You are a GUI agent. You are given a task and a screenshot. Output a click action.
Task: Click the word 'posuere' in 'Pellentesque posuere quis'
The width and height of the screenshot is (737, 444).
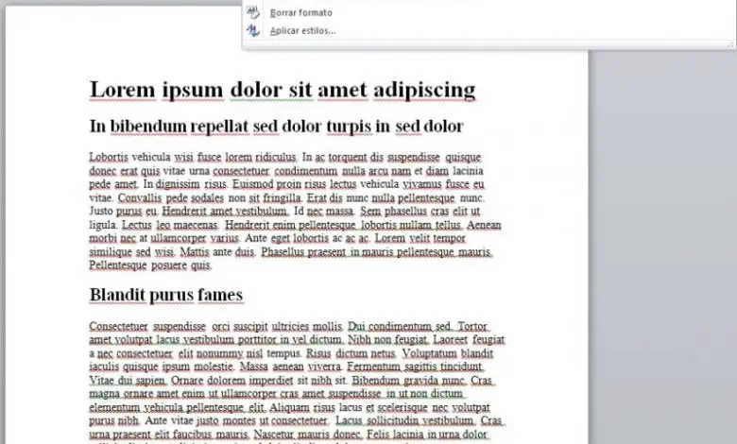pyautogui.click(x=169, y=265)
